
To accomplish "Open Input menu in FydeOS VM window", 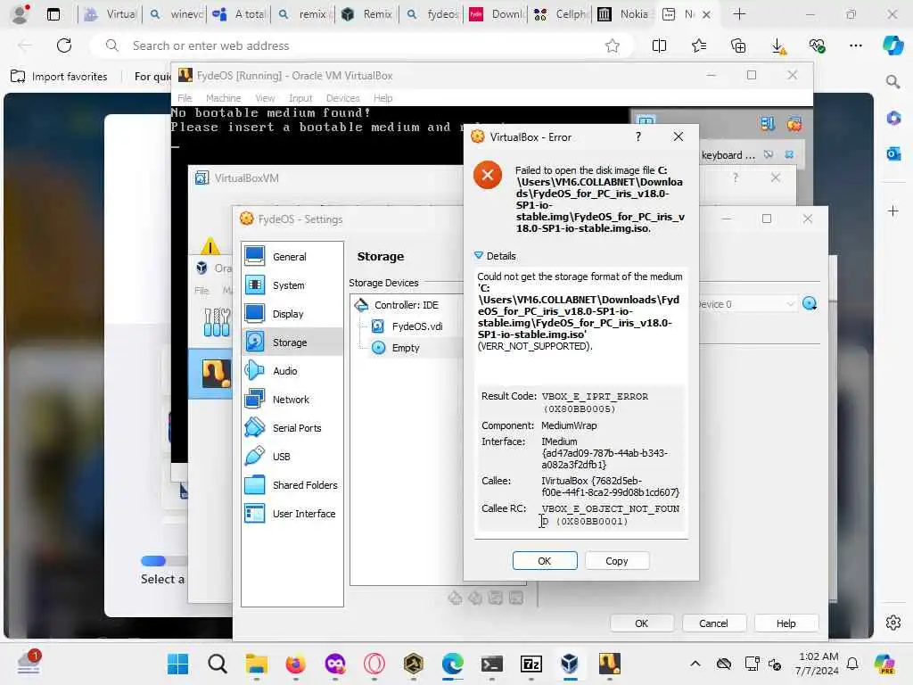I will click(300, 98).
